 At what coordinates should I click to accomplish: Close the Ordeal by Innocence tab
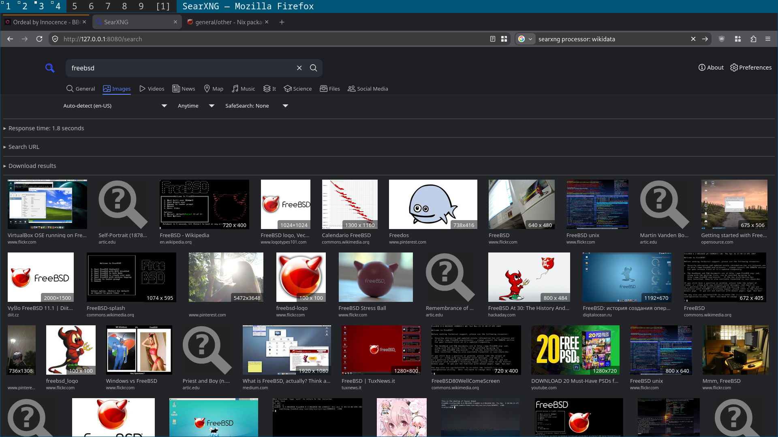click(x=84, y=22)
